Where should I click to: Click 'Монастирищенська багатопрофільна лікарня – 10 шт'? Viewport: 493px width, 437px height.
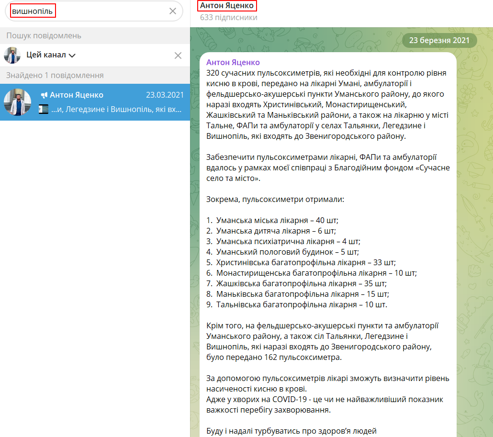(x=312, y=273)
